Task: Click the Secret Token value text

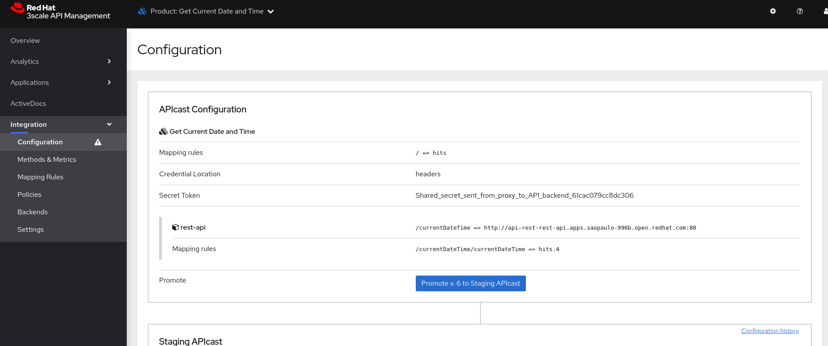Action: click(x=524, y=196)
